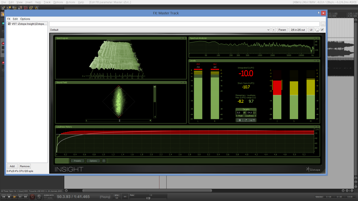Click the new project toolbar icon

[x=3, y=8]
